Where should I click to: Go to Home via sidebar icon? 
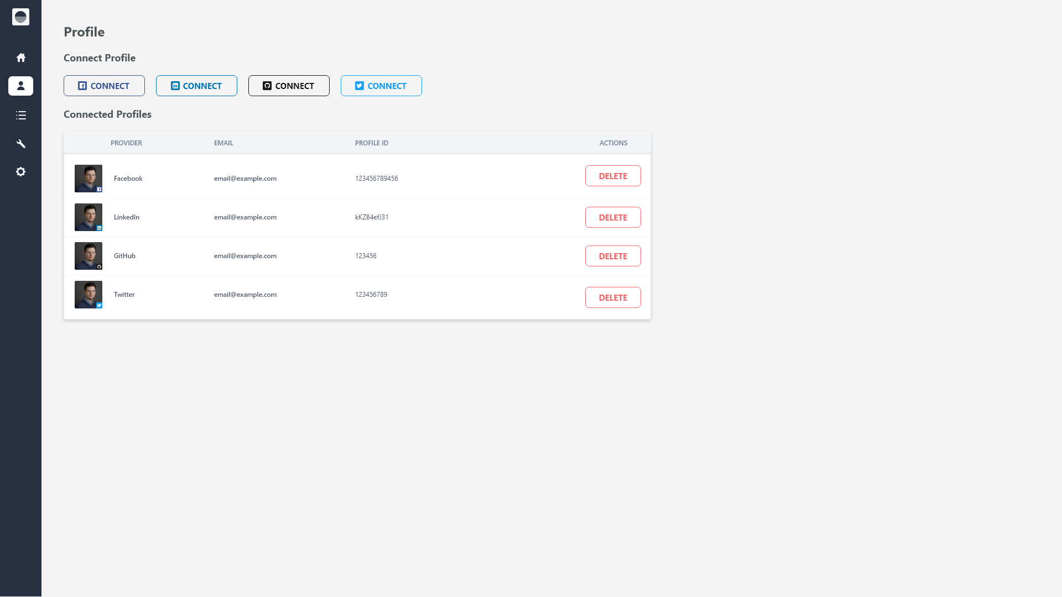point(20,57)
